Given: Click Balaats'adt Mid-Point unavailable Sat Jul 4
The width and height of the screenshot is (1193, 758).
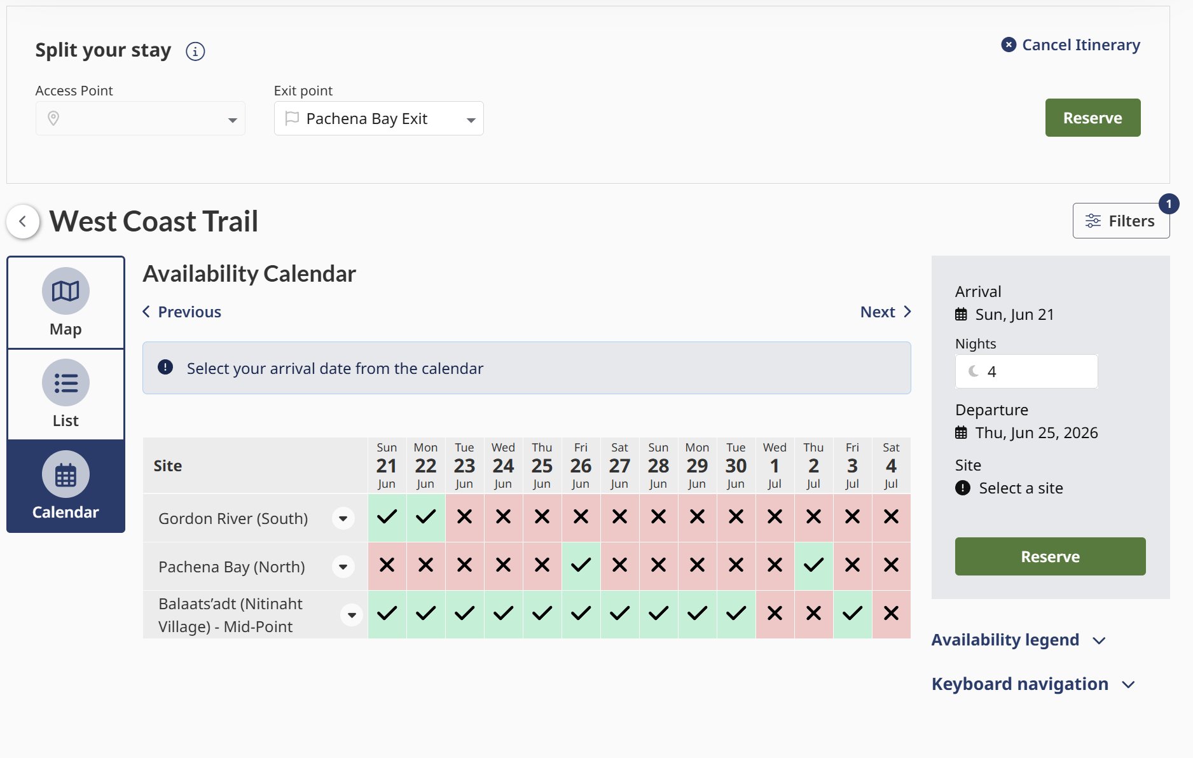Looking at the screenshot, I should click(891, 614).
